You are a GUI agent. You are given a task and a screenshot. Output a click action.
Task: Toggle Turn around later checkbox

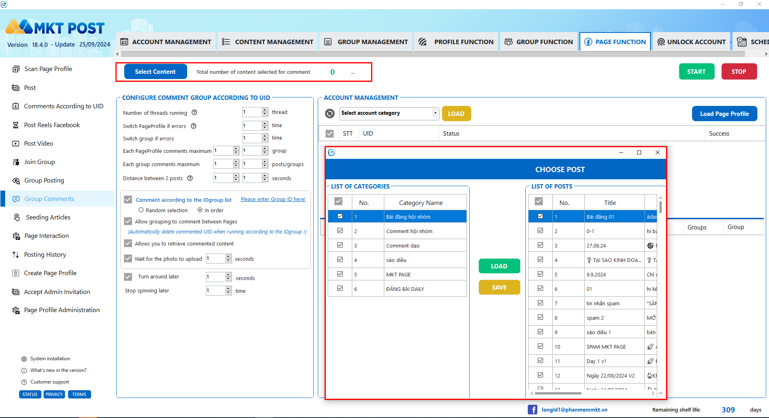[128, 277]
